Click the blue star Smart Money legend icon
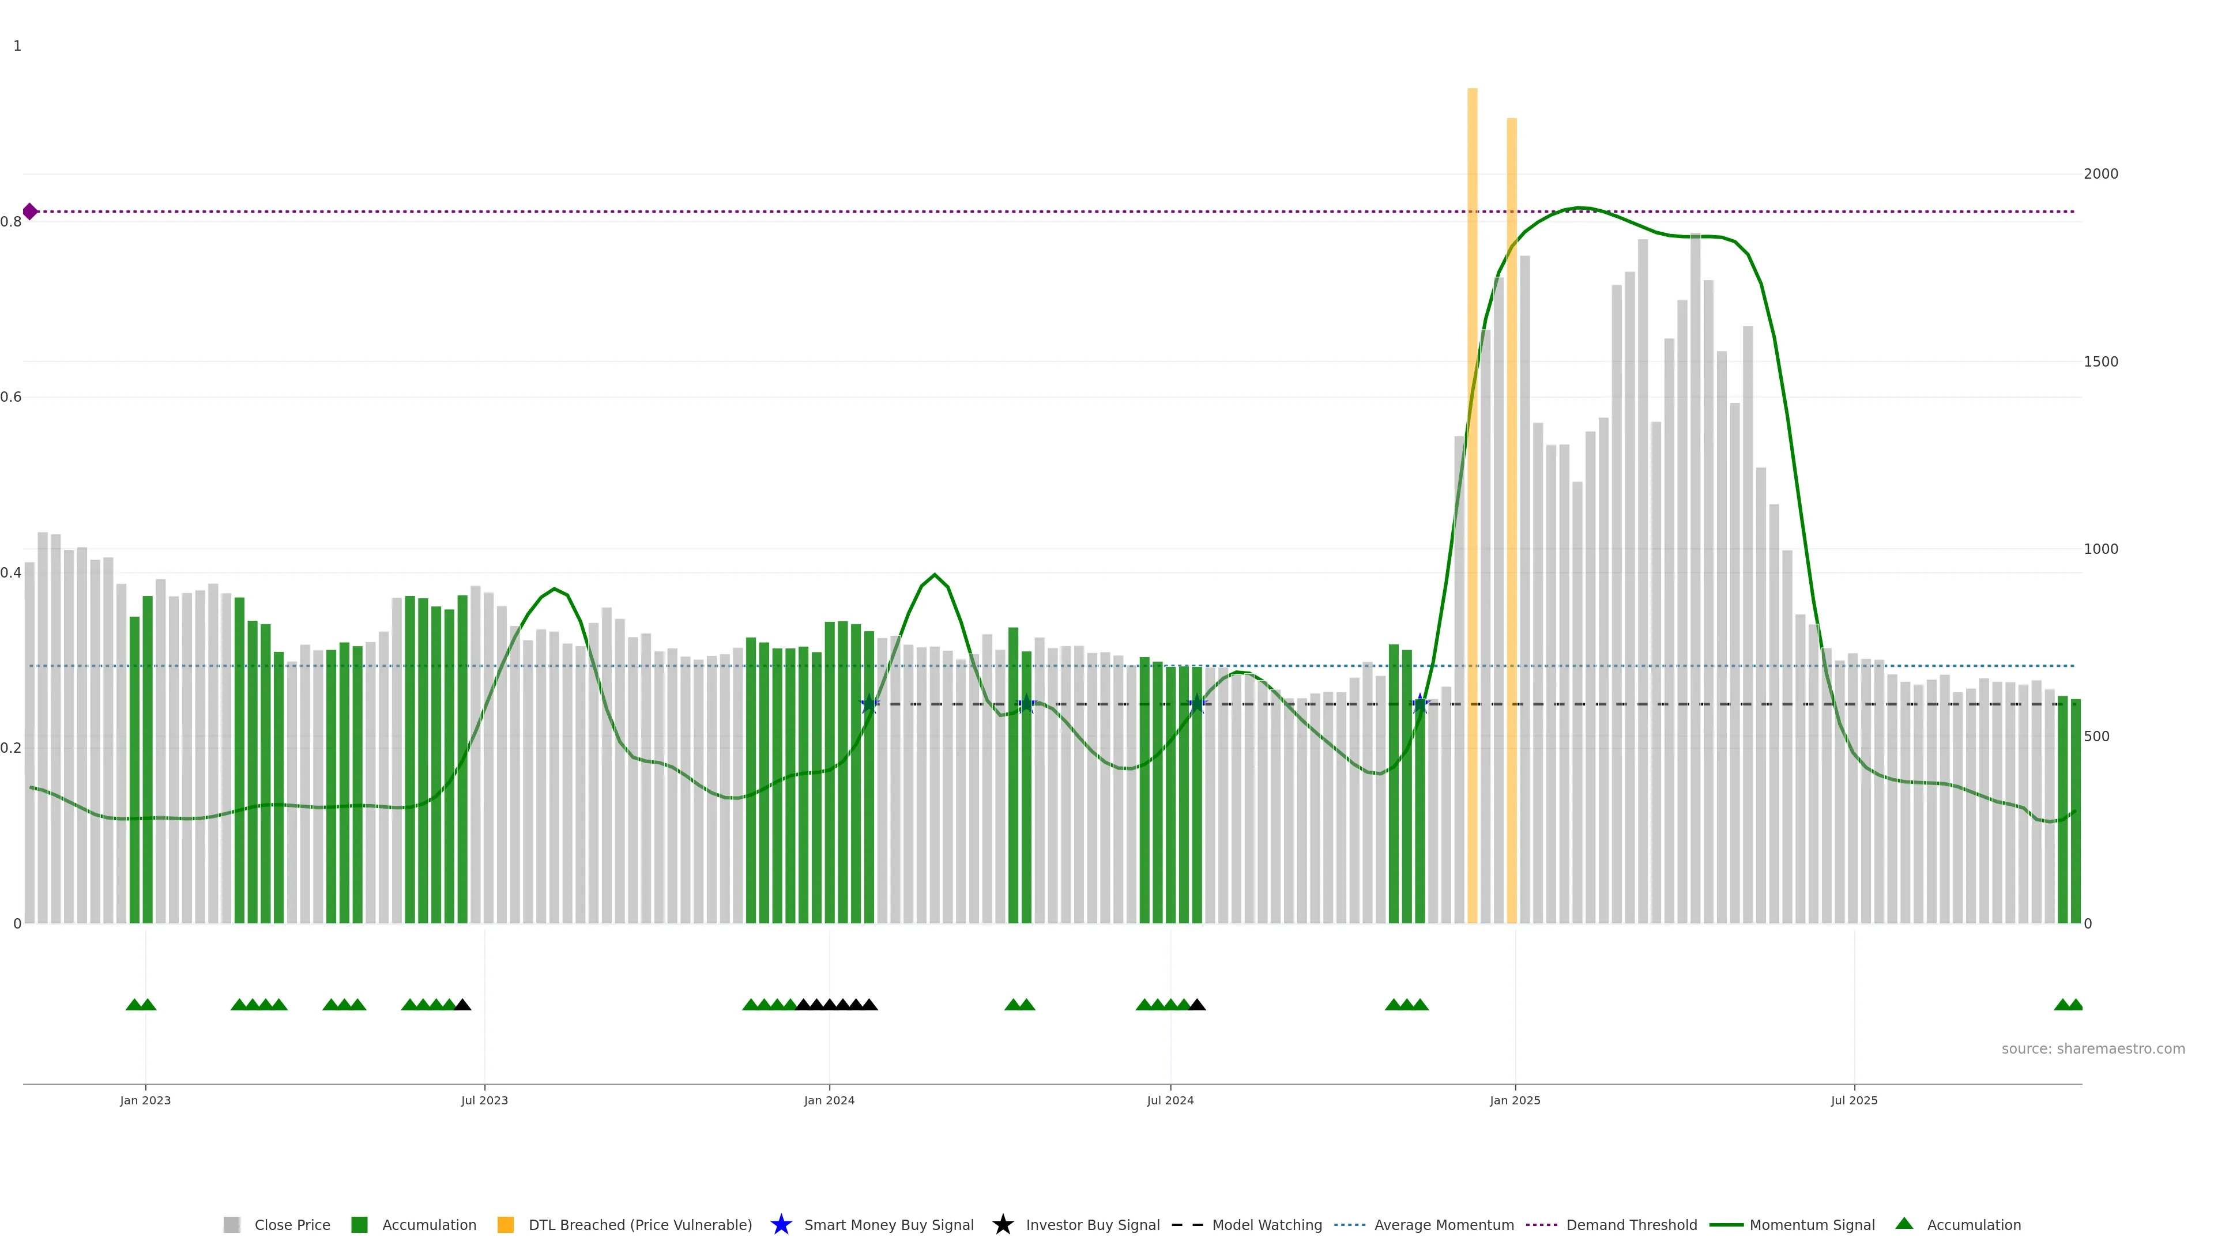This screenshot has height=1245, width=2214. [x=781, y=1224]
